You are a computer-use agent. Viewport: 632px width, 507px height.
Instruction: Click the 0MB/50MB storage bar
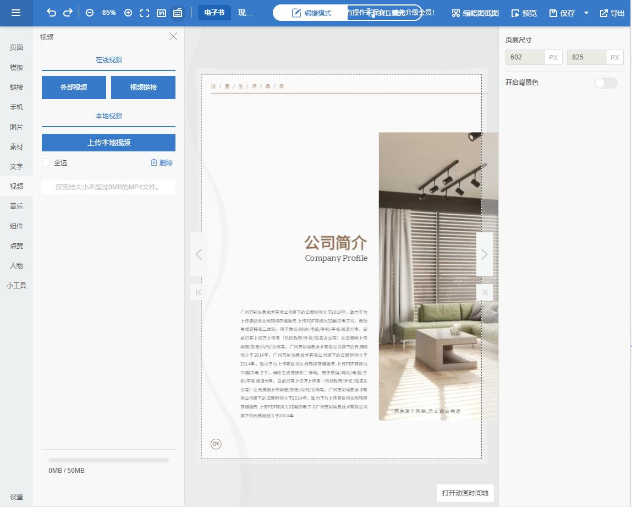coord(108,460)
